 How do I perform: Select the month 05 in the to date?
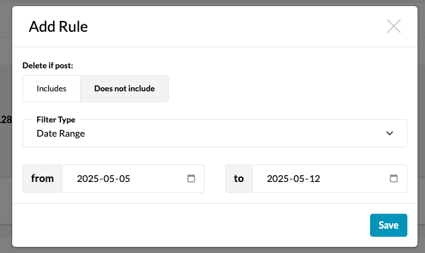(299, 179)
